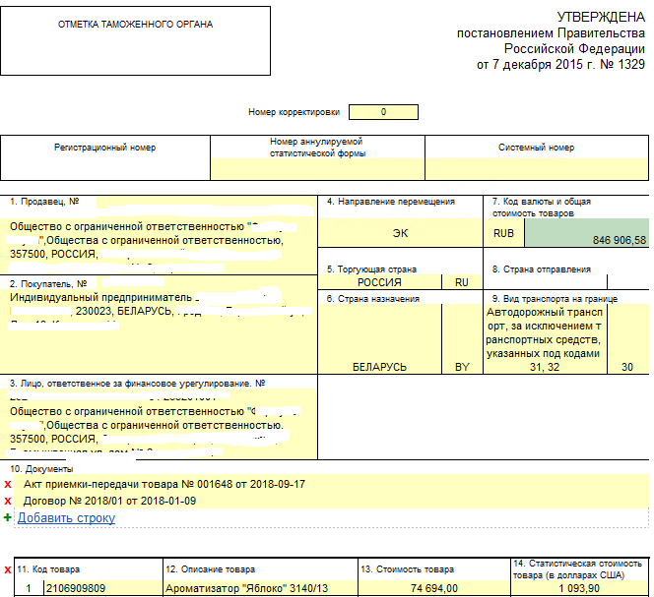Edit the Продавец seller details field
654x597 pixels.
click(159, 246)
